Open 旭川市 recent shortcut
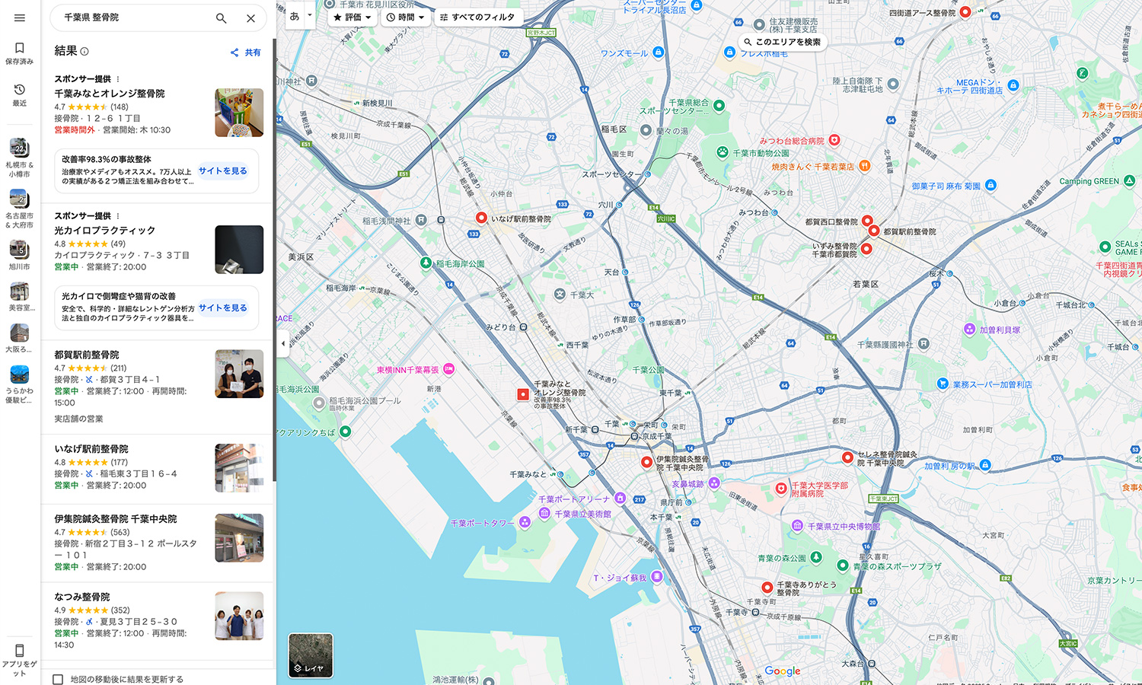Viewport: 1142px width, 685px height. (x=20, y=255)
